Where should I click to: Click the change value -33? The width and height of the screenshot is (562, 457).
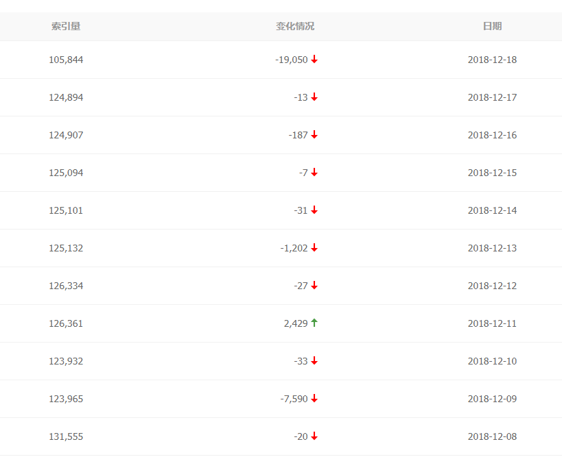(301, 361)
